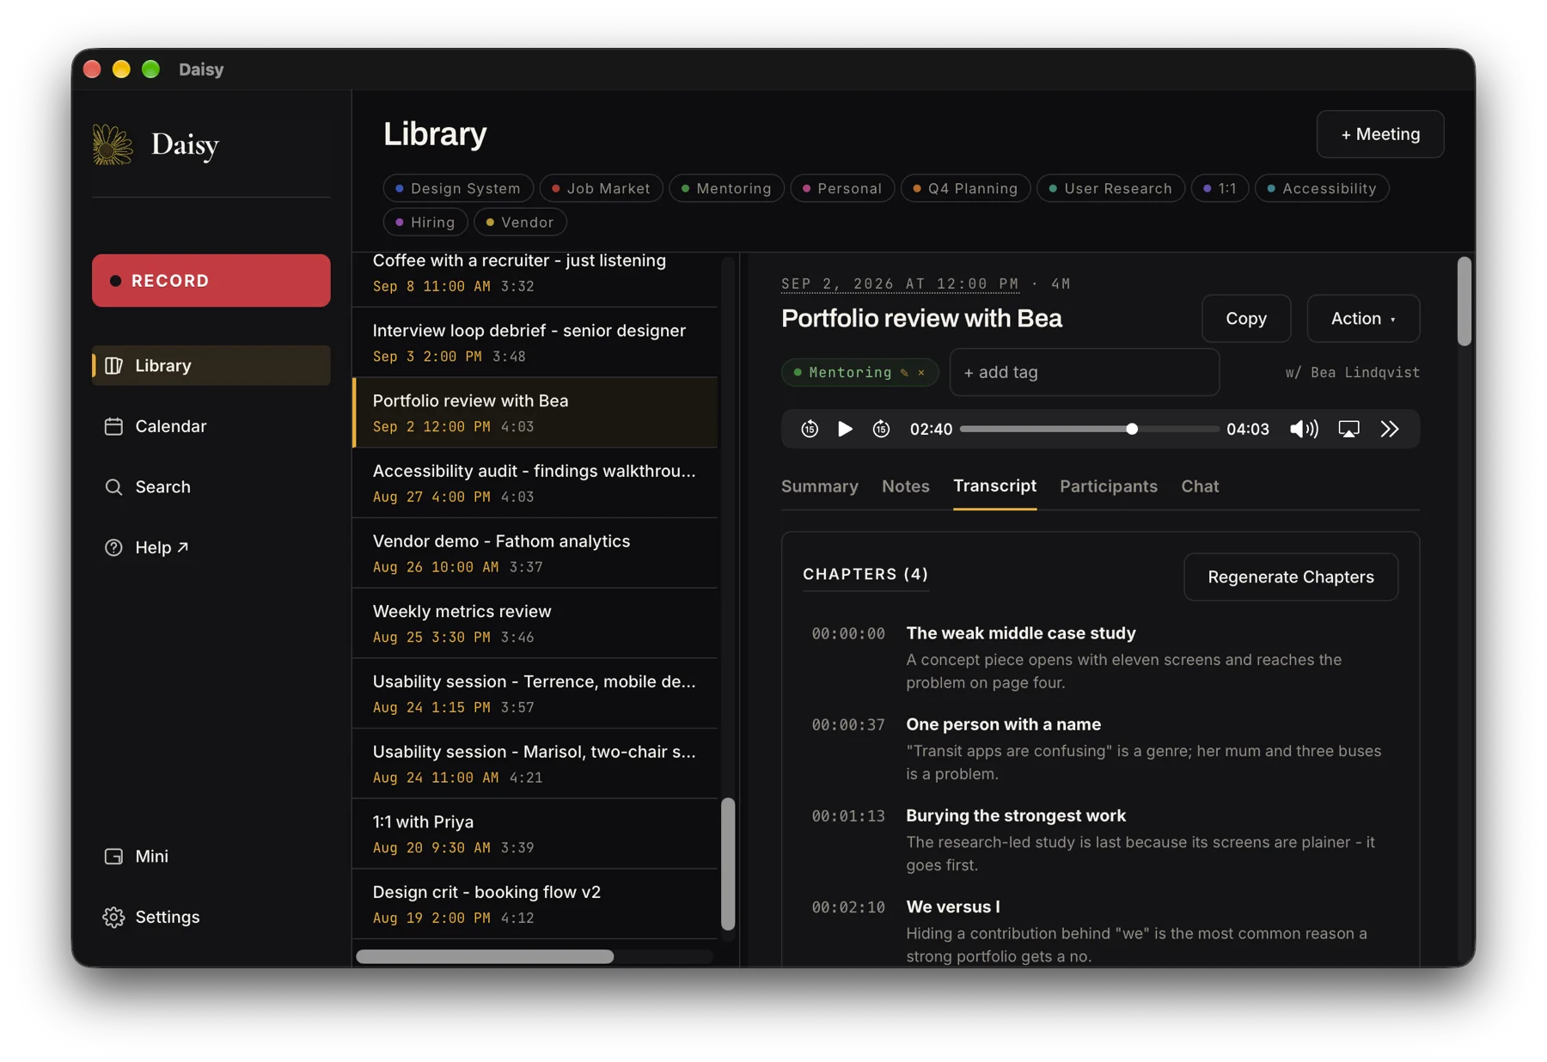The height and width of the screenshot is (1062, 1547).
Task: Edit the Mentoring tag with pencil icon
Action: pos(904,373)
